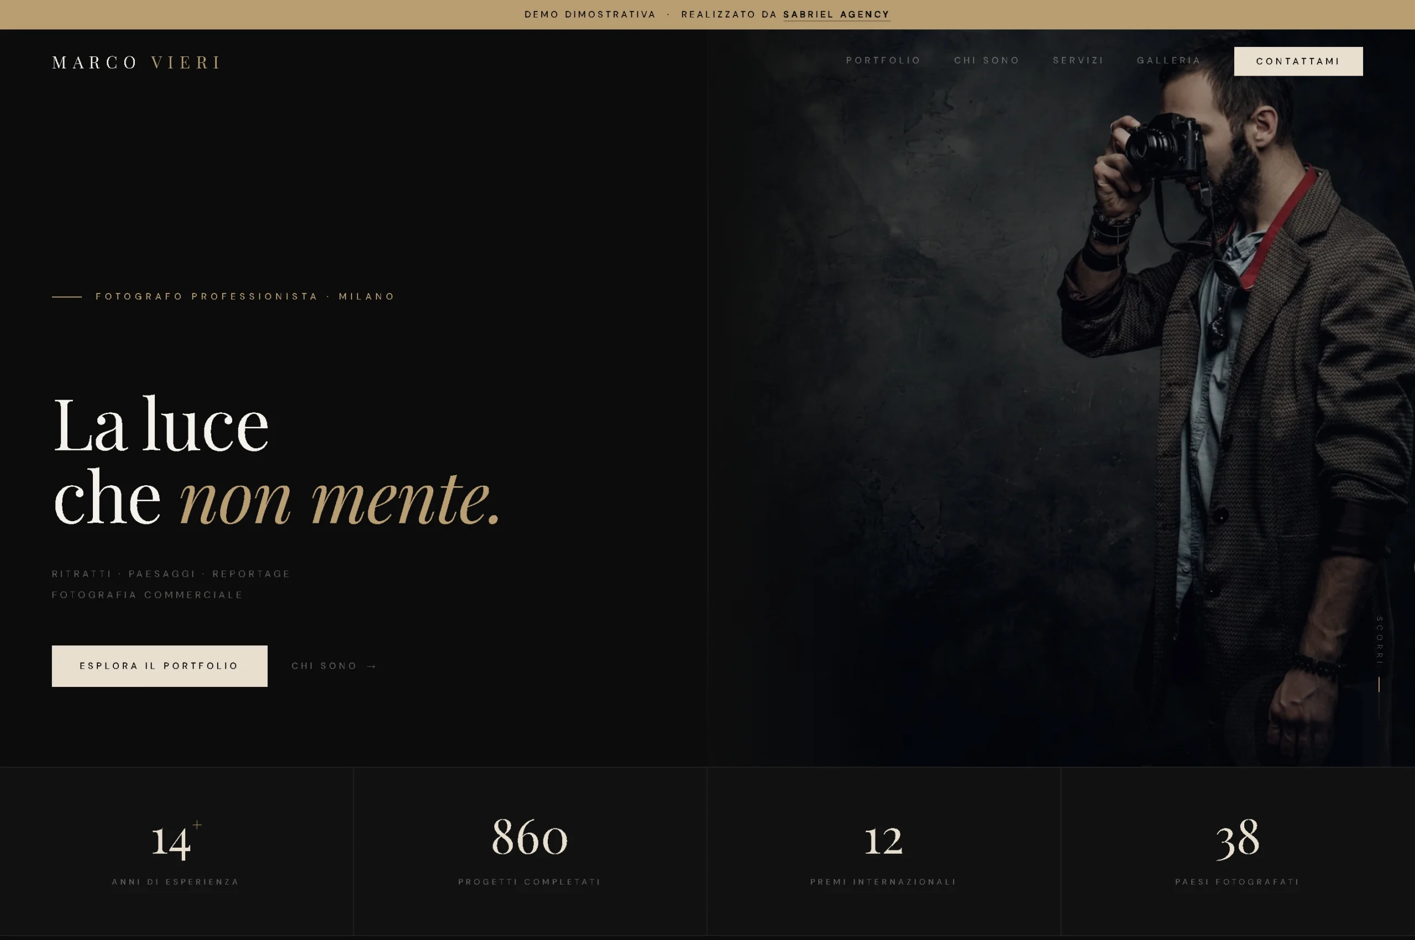
Task: Click the La luce che non mente headline
Action: point(276,461)
